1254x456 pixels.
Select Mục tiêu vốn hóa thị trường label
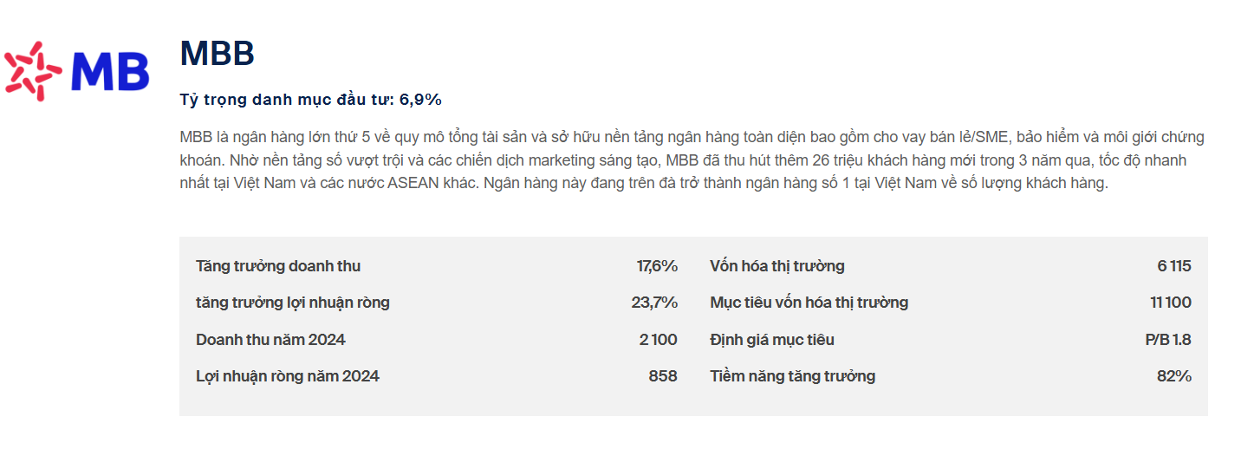pyautogui.click(x=809, y=303)
